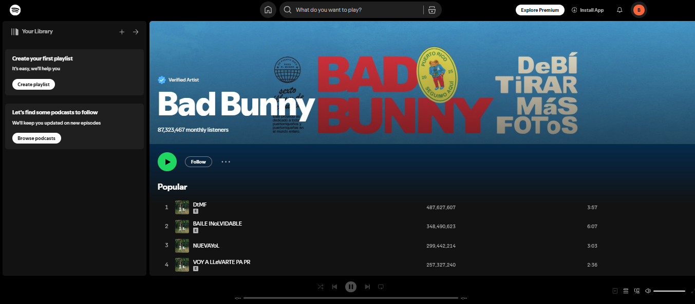The image size is (695, 304).
Task: Skip to the previous track
Action: tap(334, 287)
